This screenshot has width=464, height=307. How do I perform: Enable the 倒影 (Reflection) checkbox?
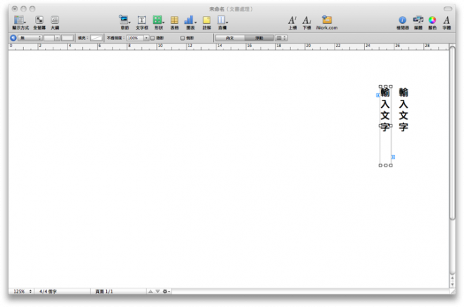tap(183, 37)
